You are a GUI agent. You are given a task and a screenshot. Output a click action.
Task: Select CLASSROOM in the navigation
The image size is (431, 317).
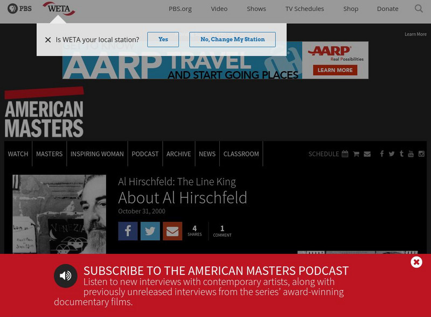pyautogui.click(x=241, y=154)
